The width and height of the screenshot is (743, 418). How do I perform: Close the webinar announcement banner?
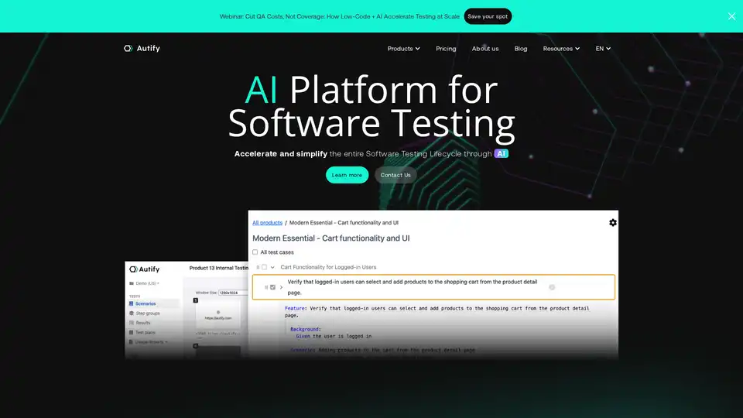tap(731, 16)
